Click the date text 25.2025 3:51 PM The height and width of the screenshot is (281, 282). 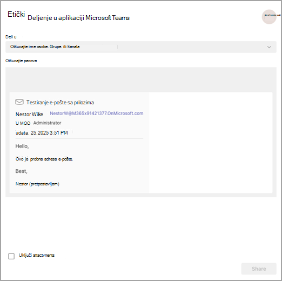[x=49, y=133]
